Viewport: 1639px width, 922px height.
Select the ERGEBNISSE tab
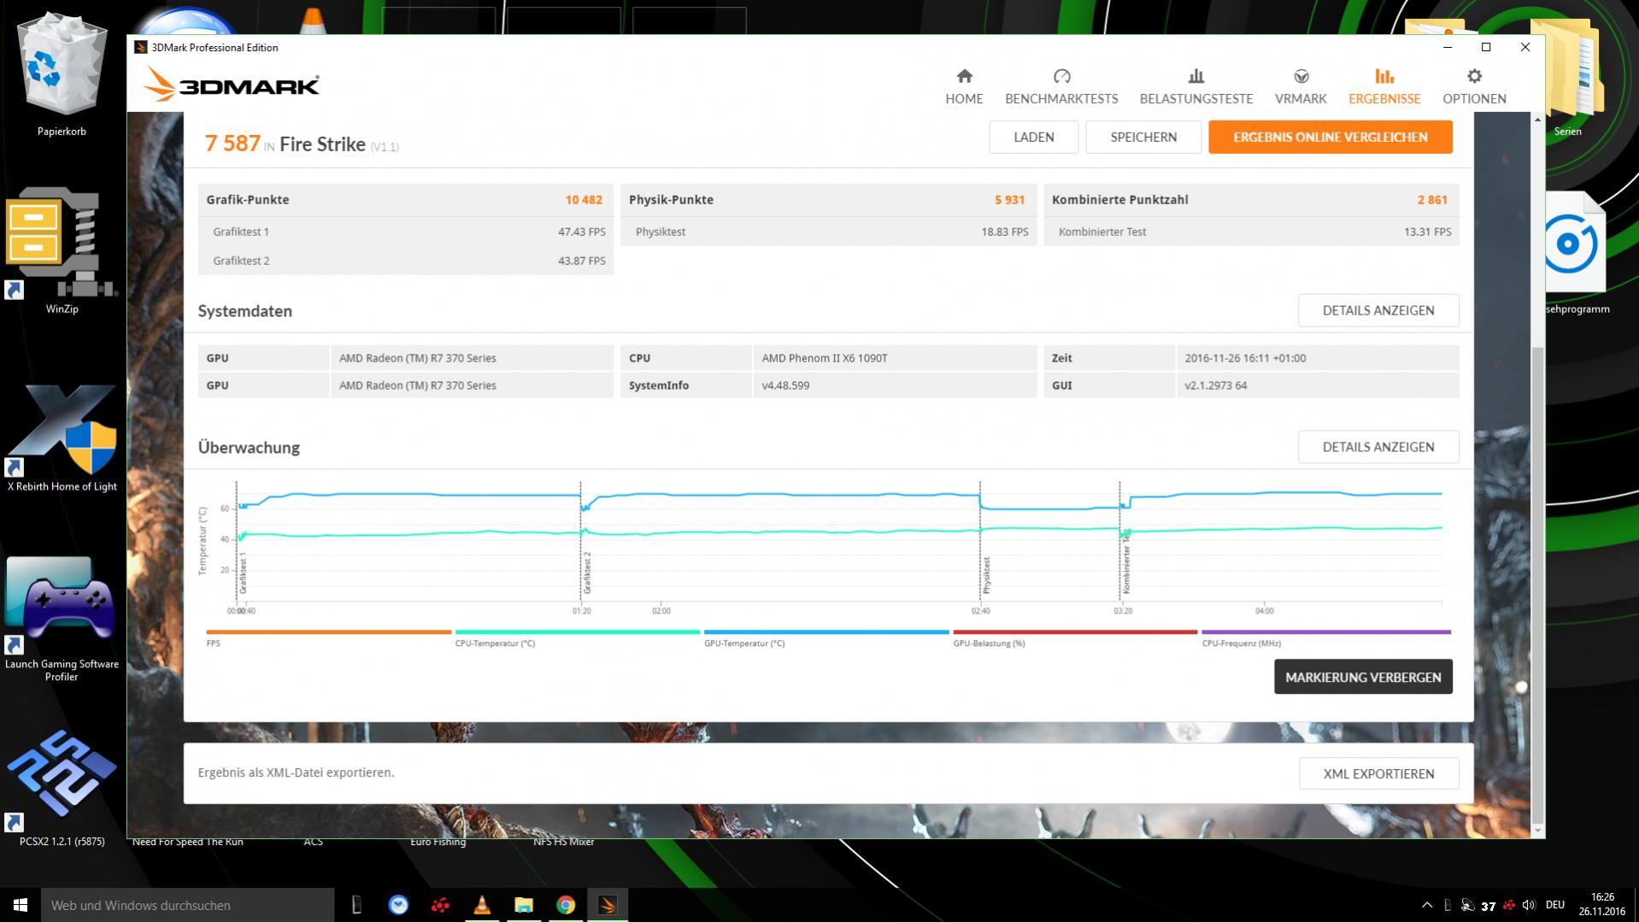click(x=1384, y=86)
